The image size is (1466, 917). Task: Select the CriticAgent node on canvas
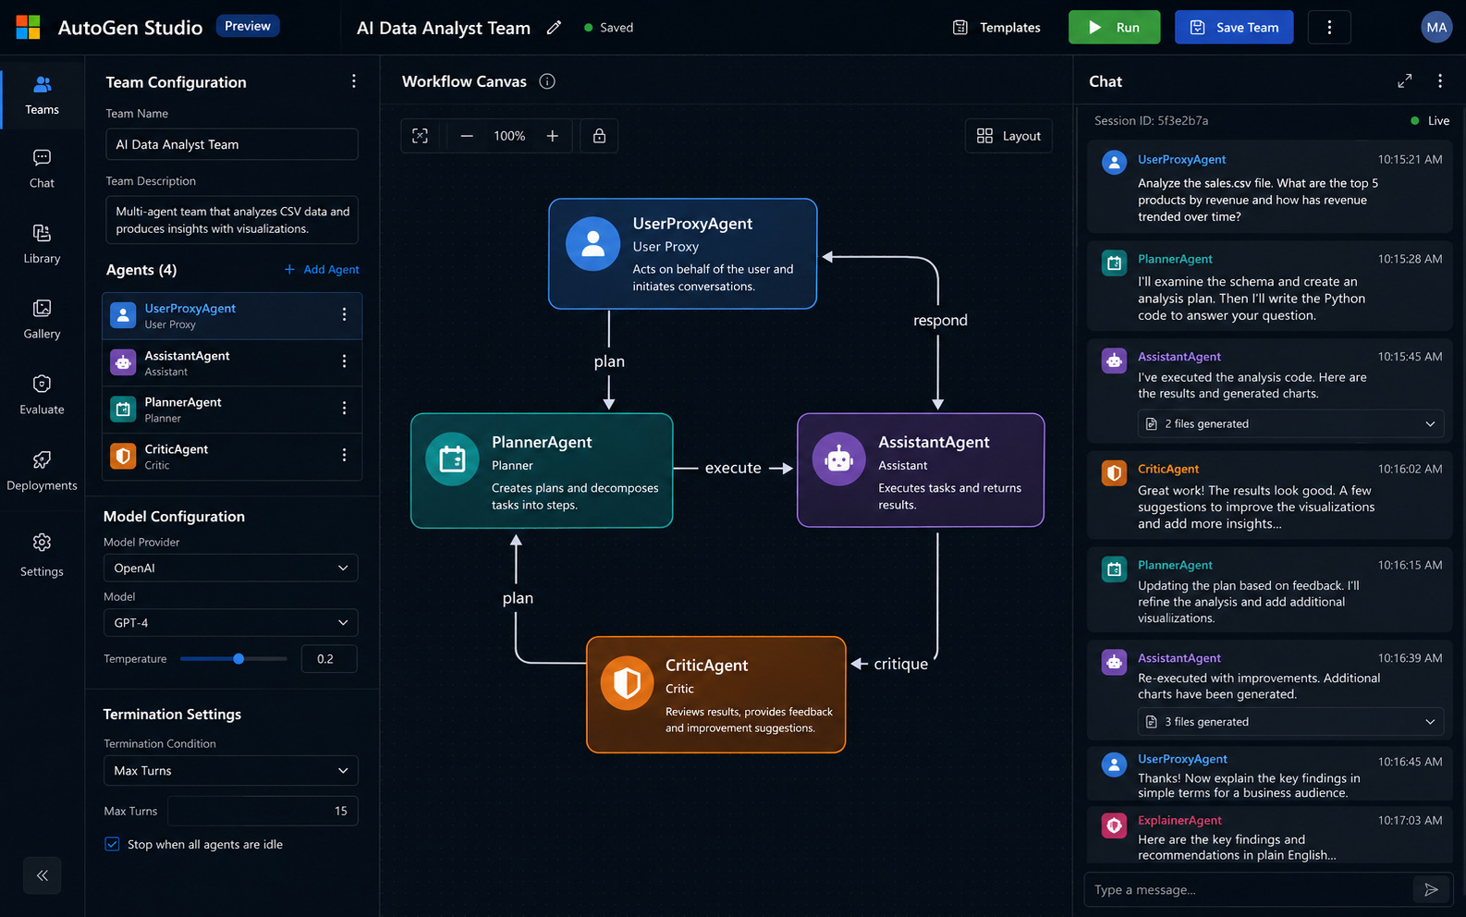click(716, 694)
